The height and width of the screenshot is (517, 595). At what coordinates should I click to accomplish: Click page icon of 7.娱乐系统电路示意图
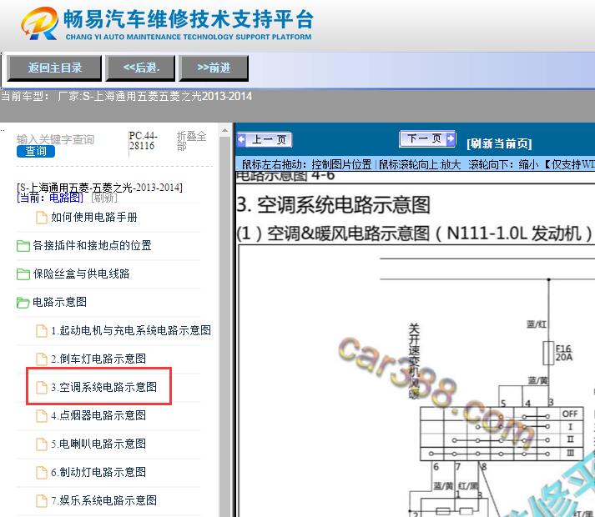42,500
